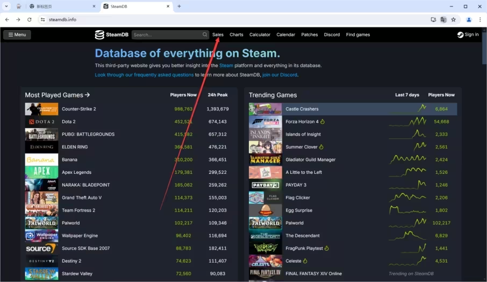Open Stardew Valley entry
The height and width of the screenshot is (282, 487).
click(x=77, y=273)
